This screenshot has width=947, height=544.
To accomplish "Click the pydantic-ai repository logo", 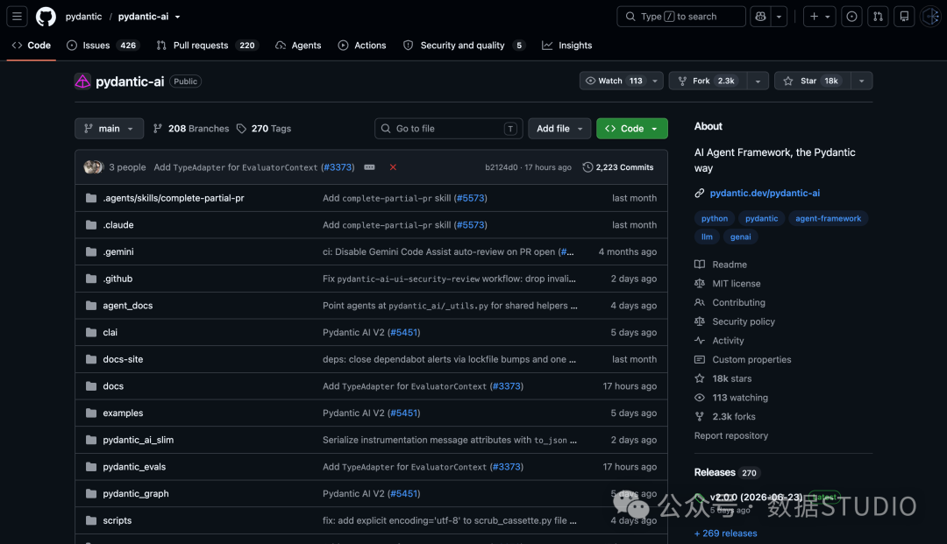I will coord(82,81).
